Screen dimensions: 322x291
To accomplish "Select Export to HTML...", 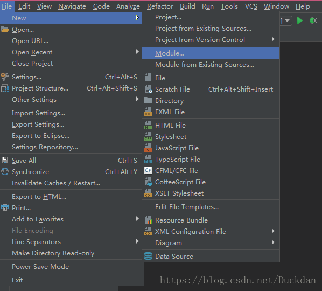I will [x=71, y=197].
